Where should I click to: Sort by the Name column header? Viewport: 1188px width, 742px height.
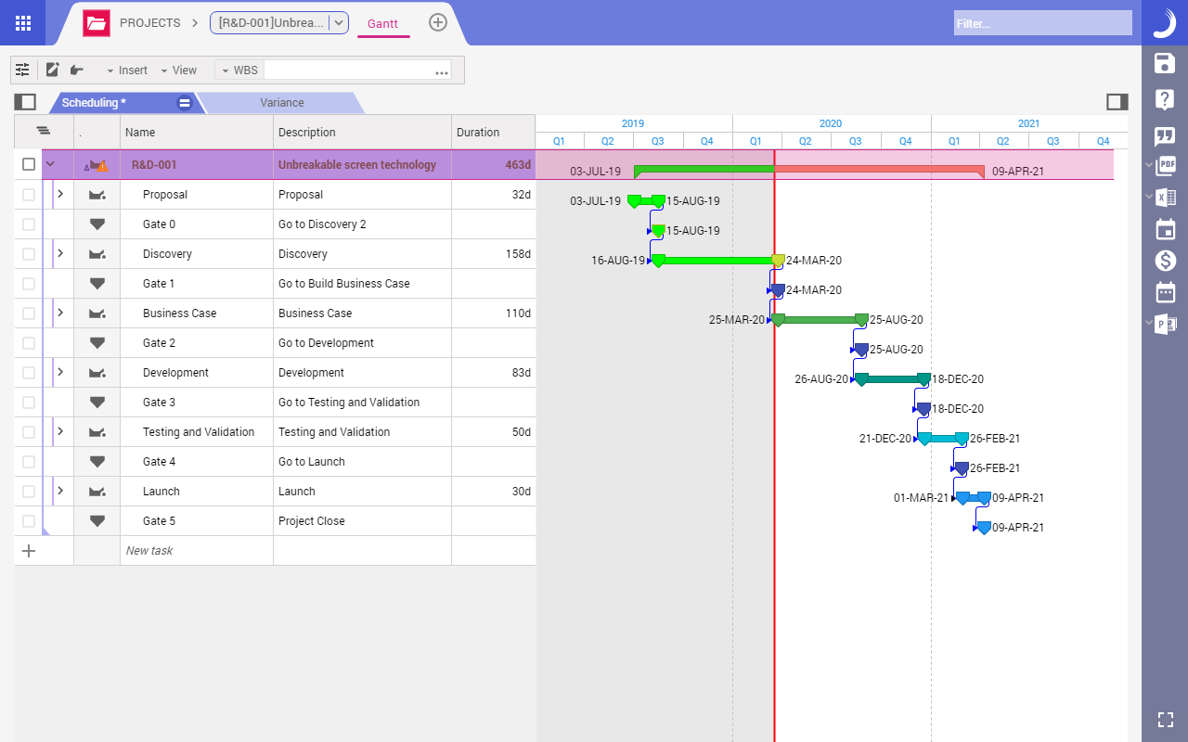pos(197,132)
